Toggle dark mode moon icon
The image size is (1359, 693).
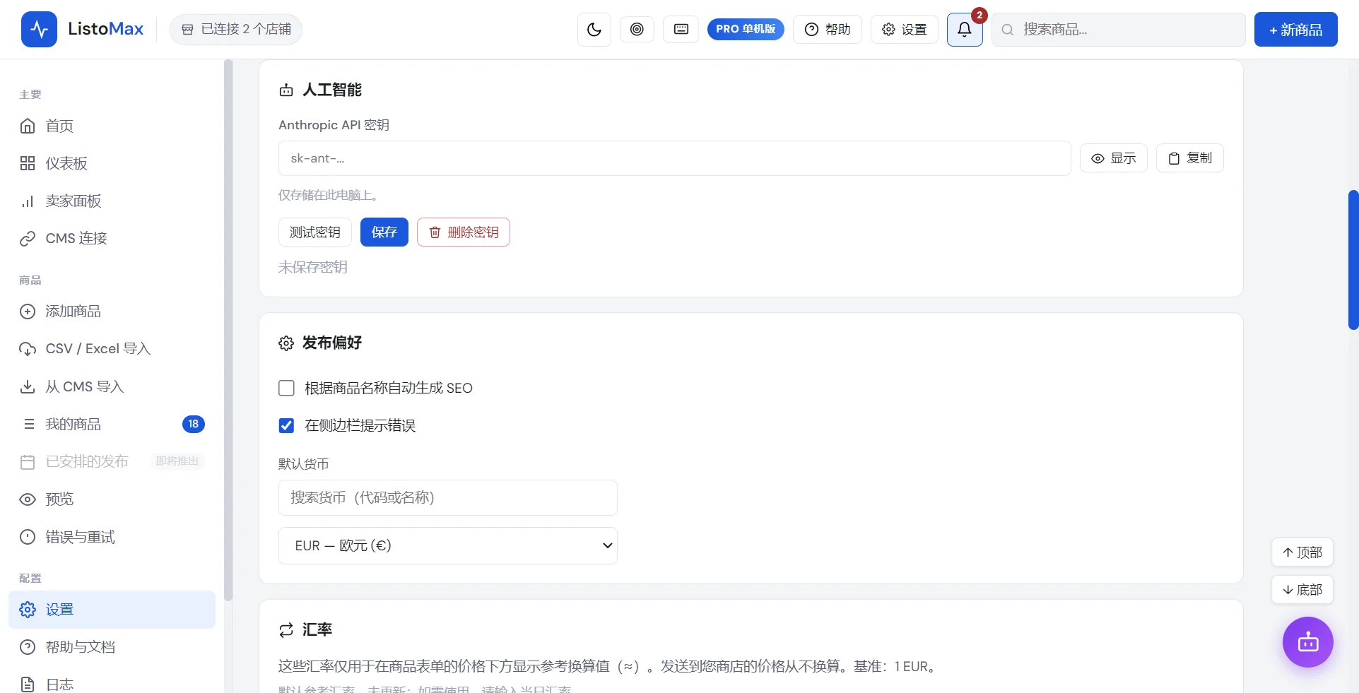coord(594,30)
